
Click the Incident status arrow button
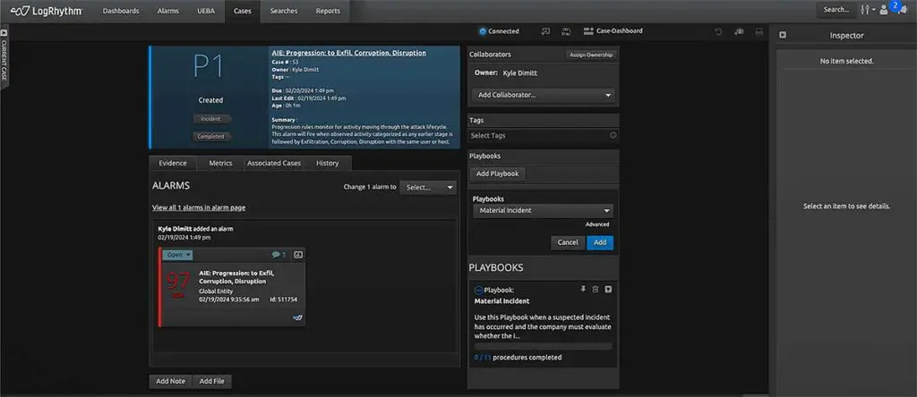pyautogui.click(x=211, y=119)
